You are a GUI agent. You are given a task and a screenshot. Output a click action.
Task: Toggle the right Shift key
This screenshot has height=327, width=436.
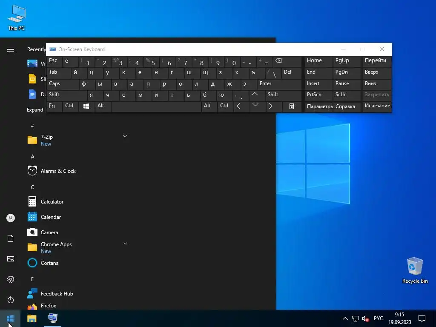click(283, 95)
